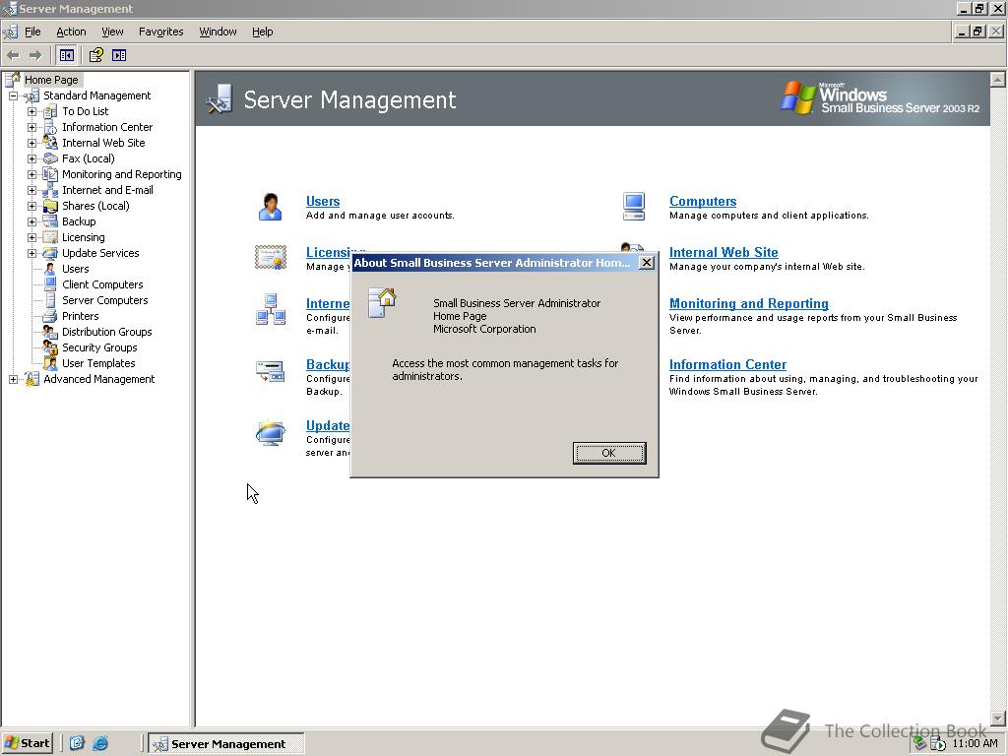This screenshot has height=756, width=1008.
Task: Click the Internet and E-mail tree icon
Action: 50,190
